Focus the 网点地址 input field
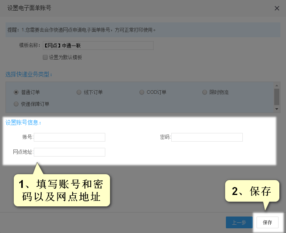The image size is (286, 233). (x=70, y=152)
